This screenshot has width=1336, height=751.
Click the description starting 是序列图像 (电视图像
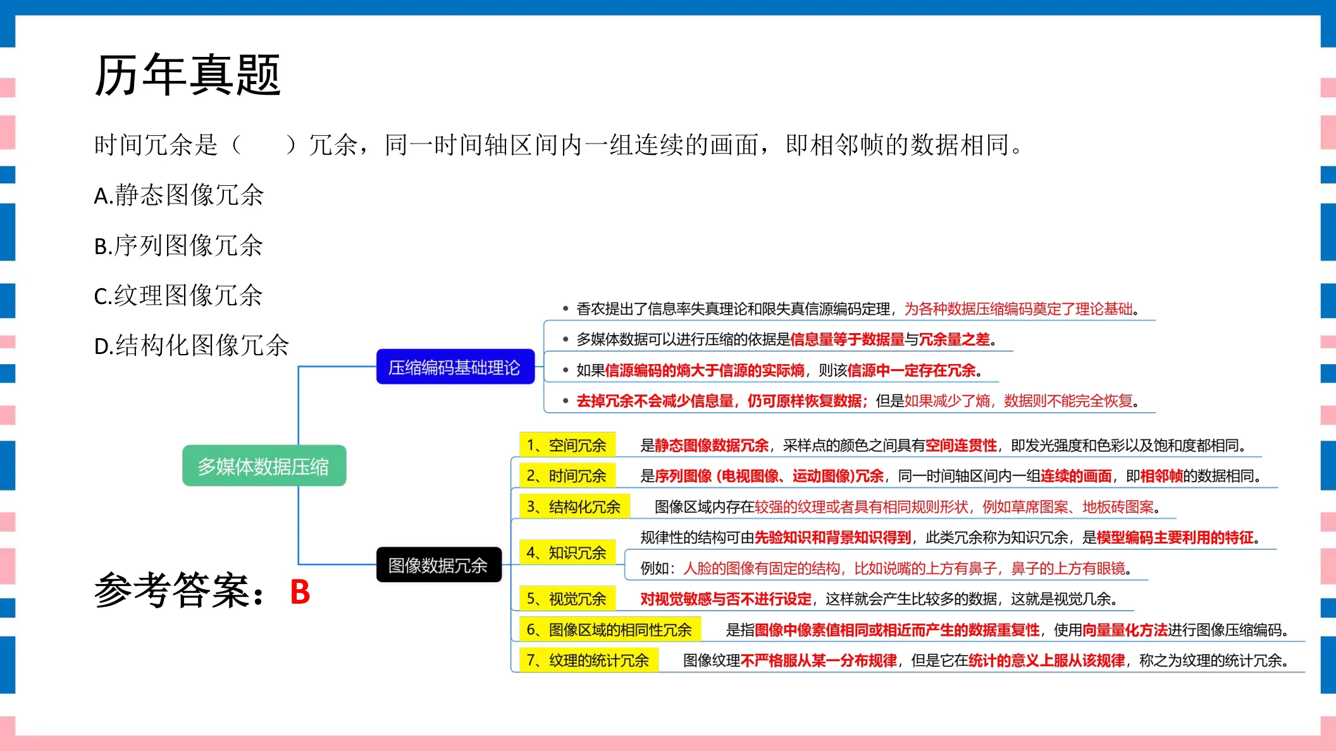[x=951, y=475]
